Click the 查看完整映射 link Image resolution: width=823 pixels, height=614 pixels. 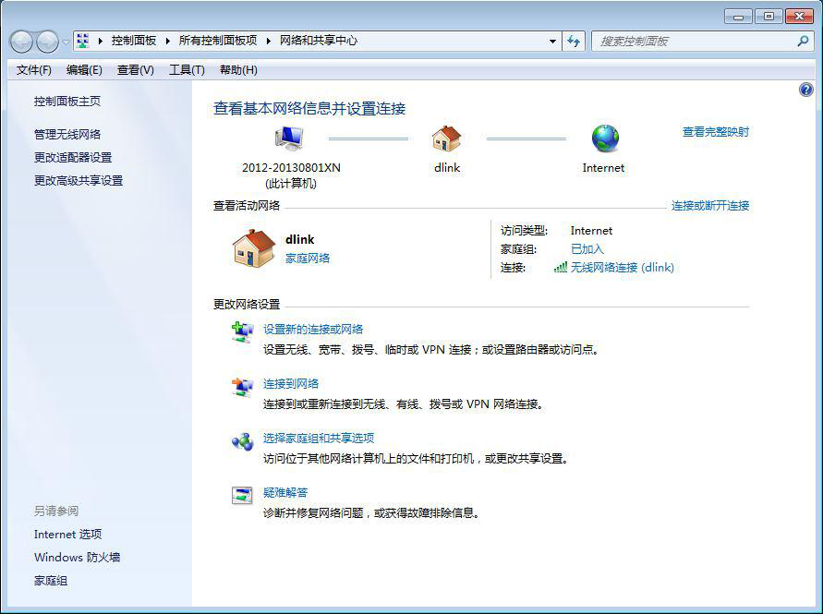[715, 132]
